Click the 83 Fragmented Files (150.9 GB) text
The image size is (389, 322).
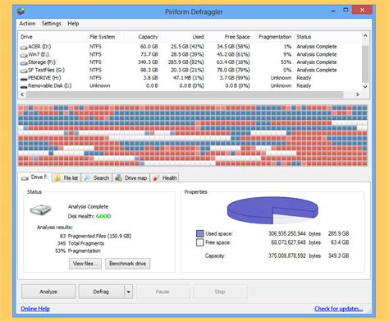point(95,236)
